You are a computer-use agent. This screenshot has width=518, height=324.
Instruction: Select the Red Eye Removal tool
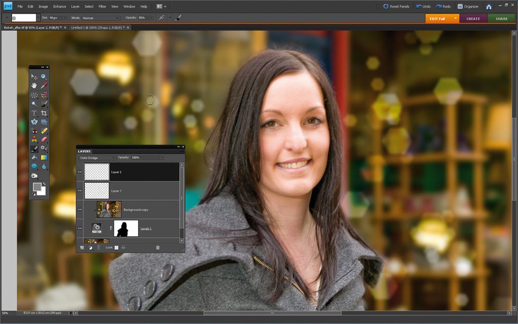click(34, 131)
